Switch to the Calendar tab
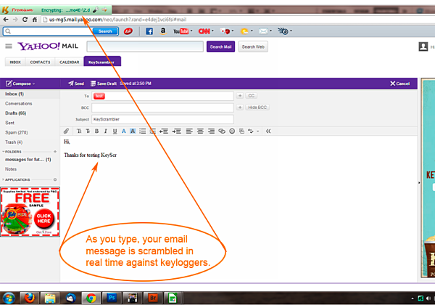The height and width of the screenshot is (305, 435). pyautogui.click(x=69, y=62)
